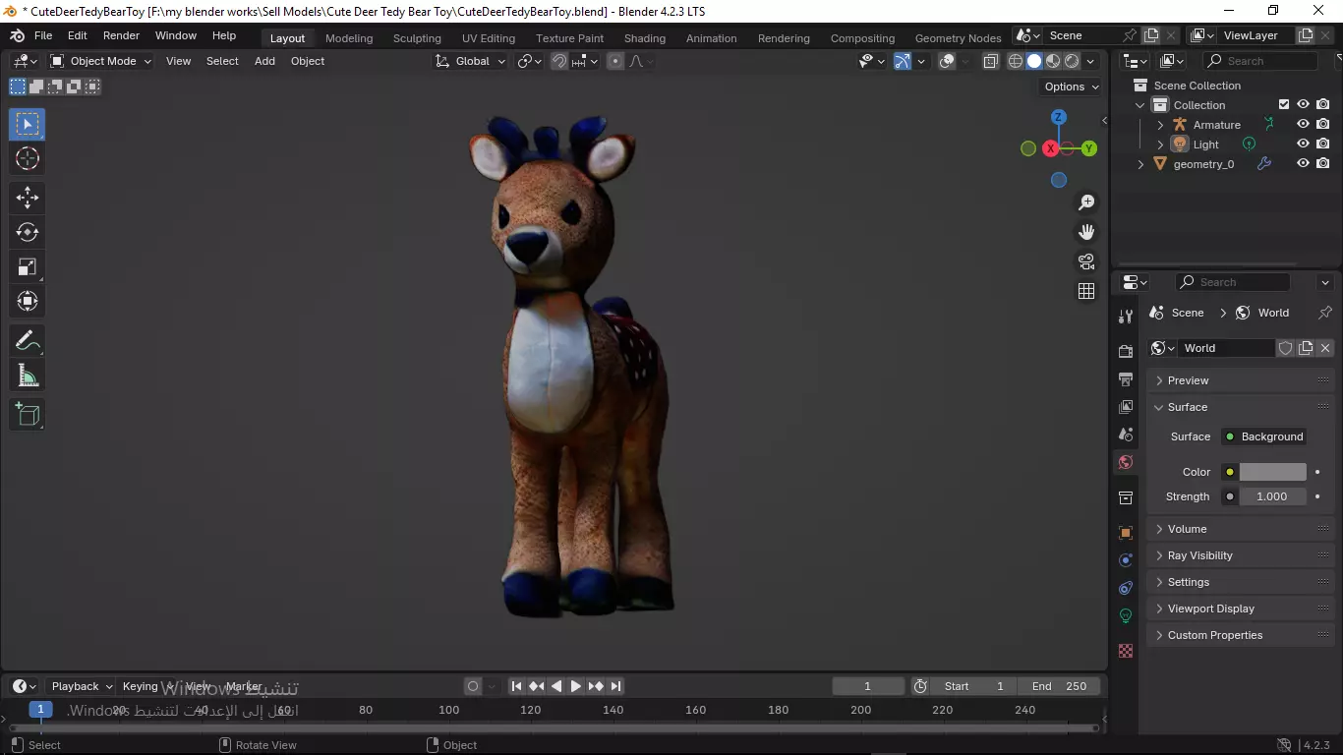Open the viewport Add menu

coord(264,61)
